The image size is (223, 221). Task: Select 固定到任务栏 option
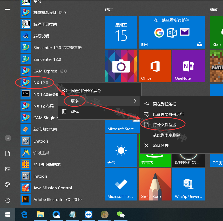(x=181, y=104)
